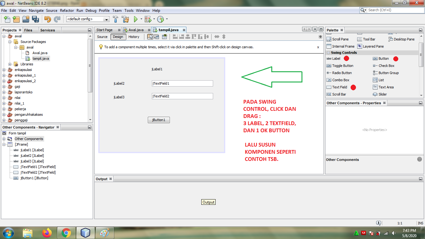The image size is (425, 239).
Task: Select Selection Mode in the form designer toolbar
Action: 150,36
